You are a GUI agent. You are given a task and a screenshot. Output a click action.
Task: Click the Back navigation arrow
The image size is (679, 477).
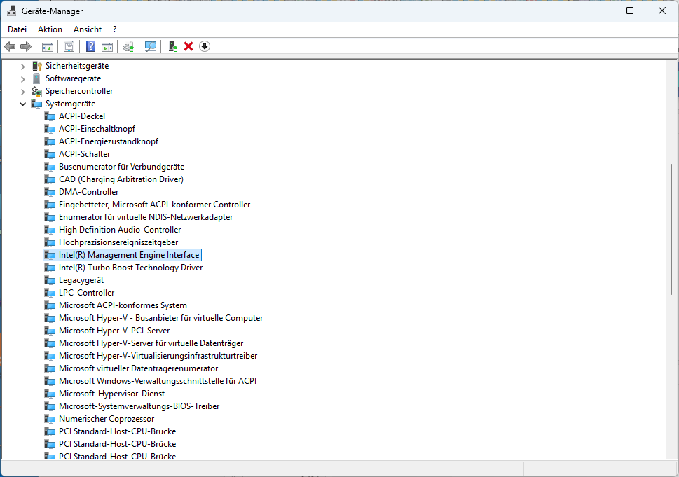click(9, 46)
